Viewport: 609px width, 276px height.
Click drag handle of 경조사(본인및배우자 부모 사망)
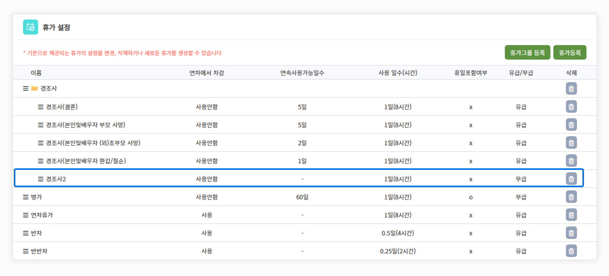coord(41,125)
